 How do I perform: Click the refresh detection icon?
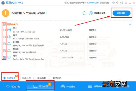[84, 13]
